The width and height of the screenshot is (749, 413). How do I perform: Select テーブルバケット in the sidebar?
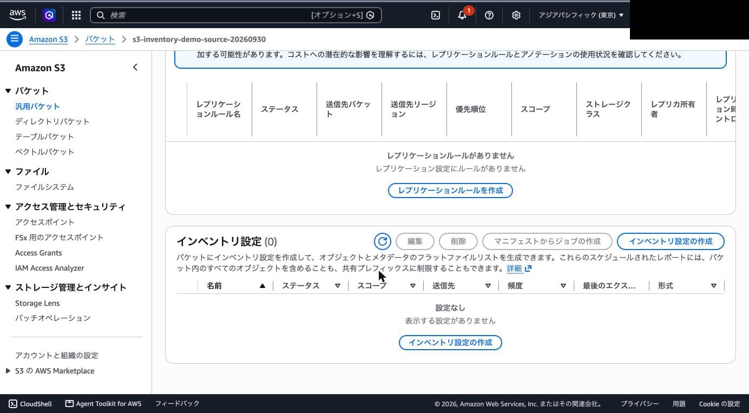pyautogui.click(x=44, y=137)
